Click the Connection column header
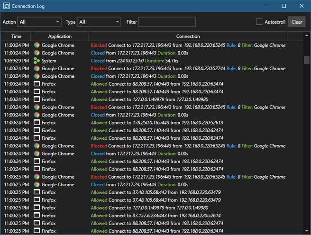Viewport: 311px width, 235px height. pyautogui.click(x=188, y=36)
